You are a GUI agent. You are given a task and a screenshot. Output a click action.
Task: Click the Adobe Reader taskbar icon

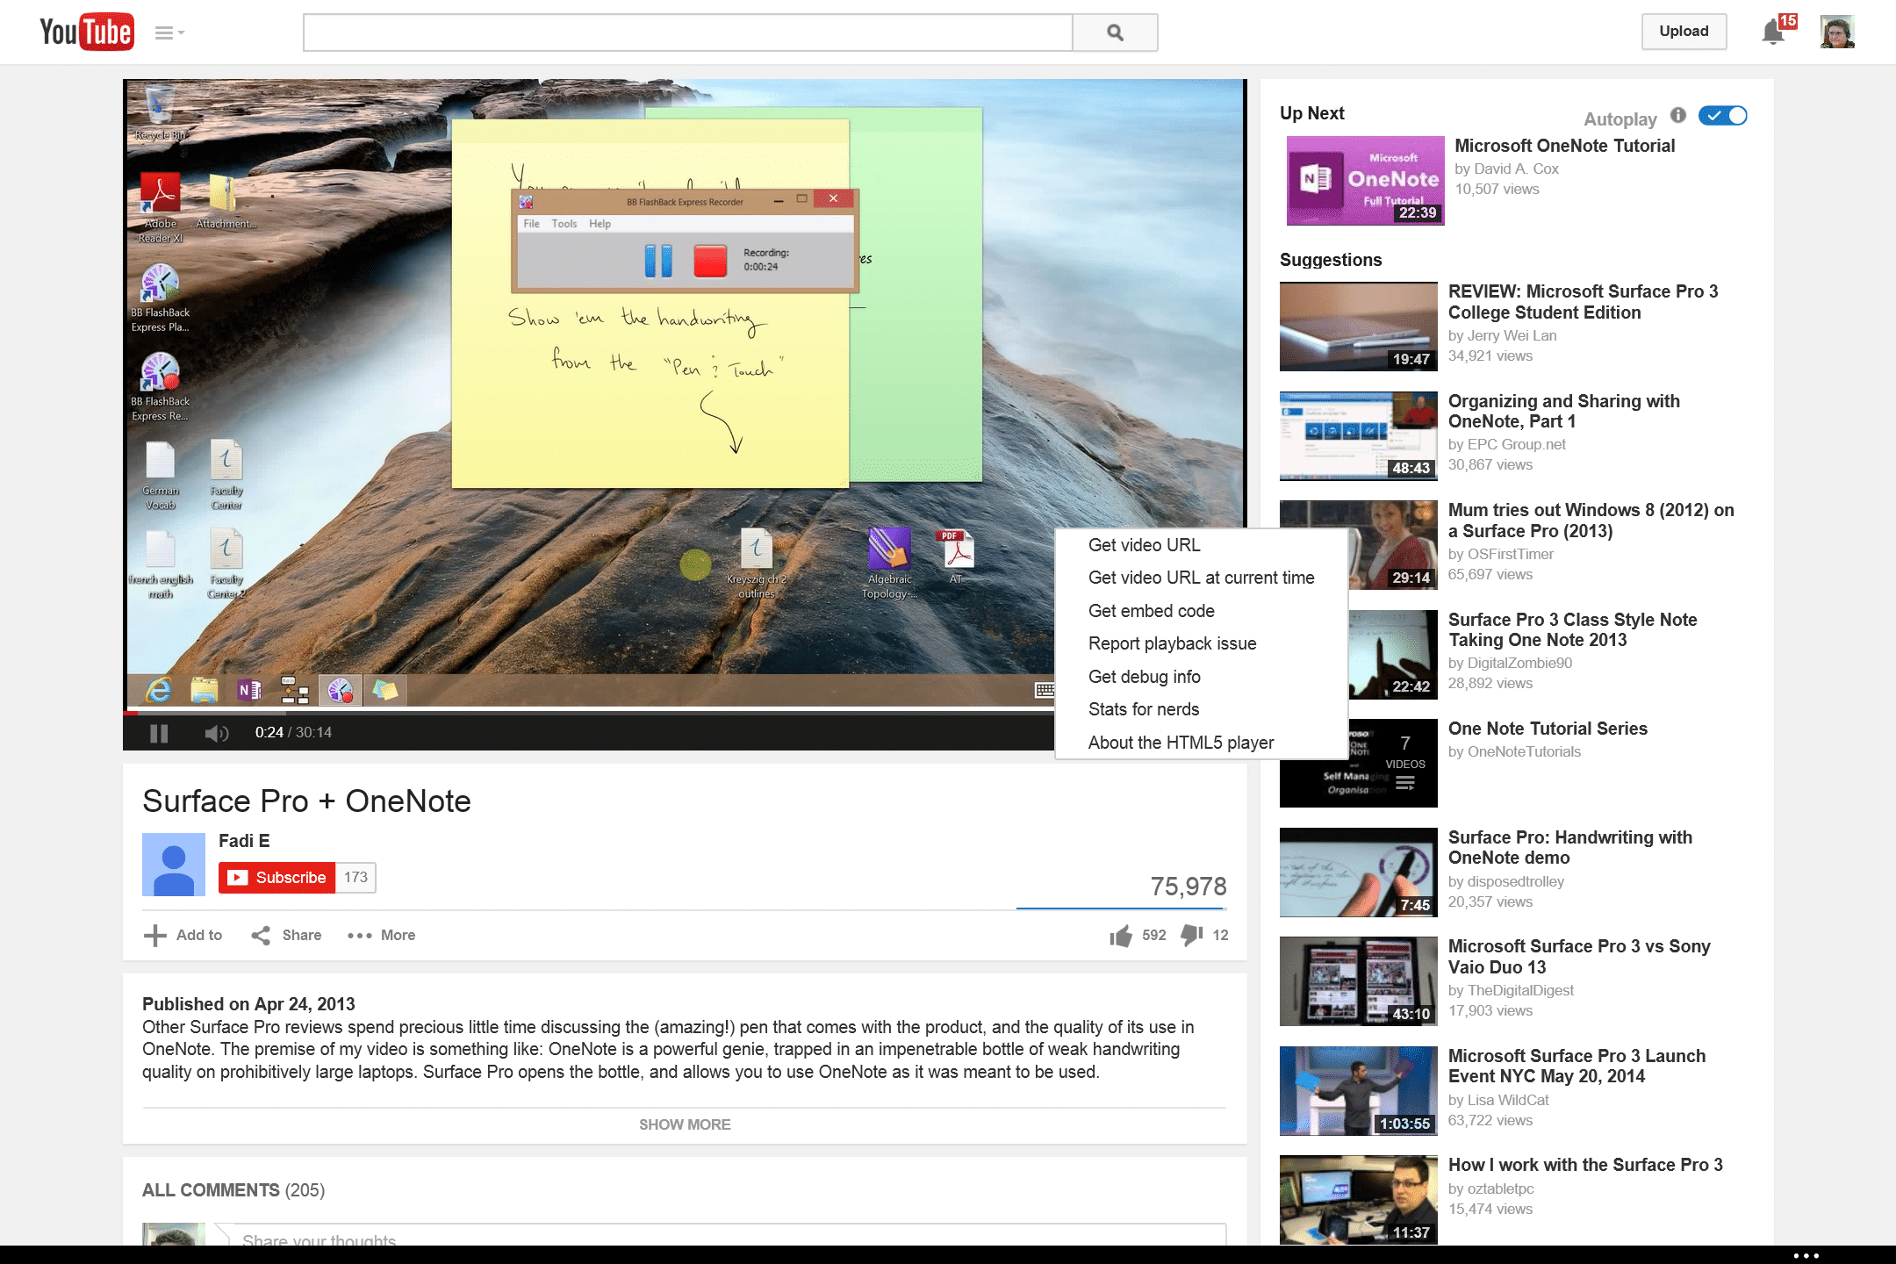click(158, 197)
